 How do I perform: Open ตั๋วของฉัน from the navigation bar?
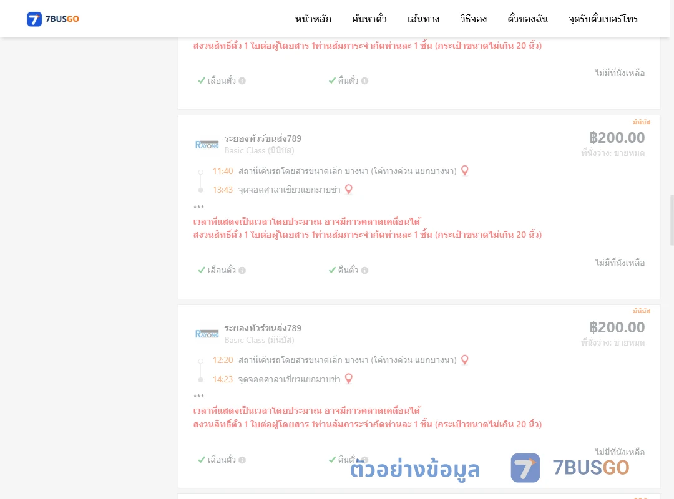point(527,19)
